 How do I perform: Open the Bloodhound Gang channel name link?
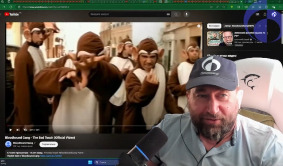23,143
